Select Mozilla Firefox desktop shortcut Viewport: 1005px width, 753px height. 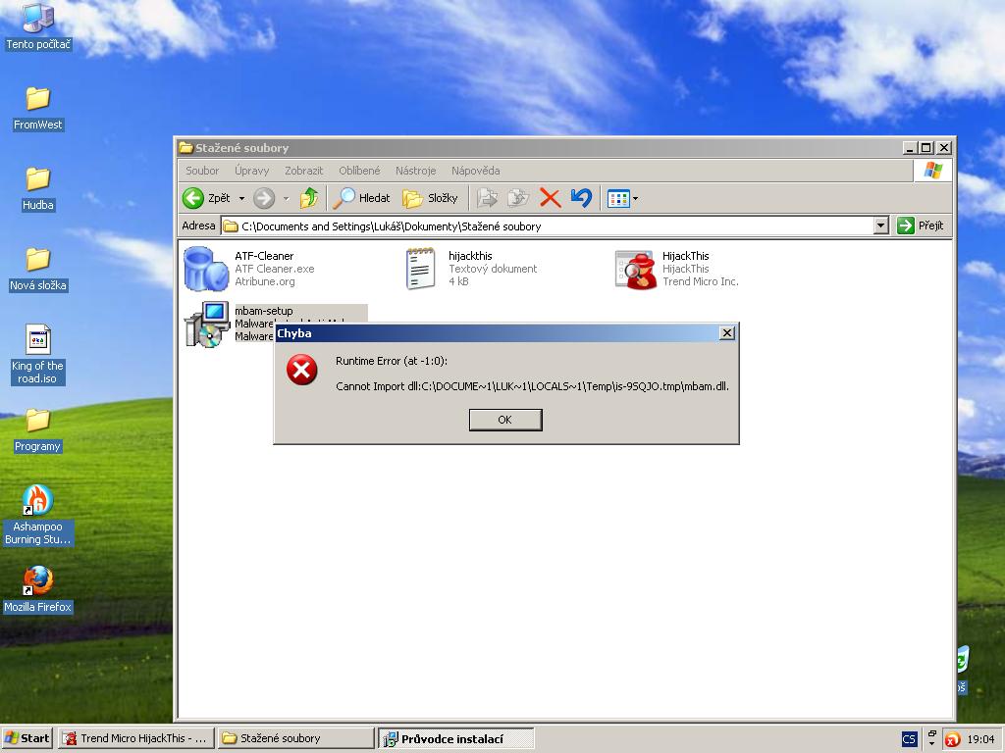point(38,589)
